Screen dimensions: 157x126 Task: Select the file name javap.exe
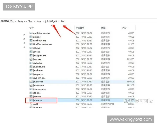38,74
